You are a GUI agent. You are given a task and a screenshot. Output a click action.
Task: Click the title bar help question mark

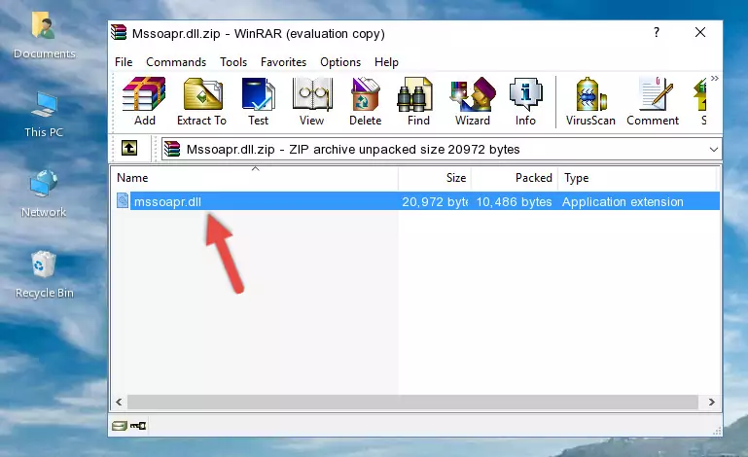click(x=657, y=32)
